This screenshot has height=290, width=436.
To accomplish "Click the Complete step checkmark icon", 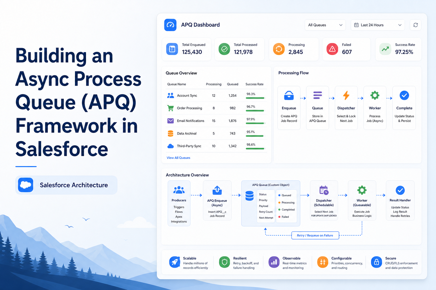I will tap(404, 95).
